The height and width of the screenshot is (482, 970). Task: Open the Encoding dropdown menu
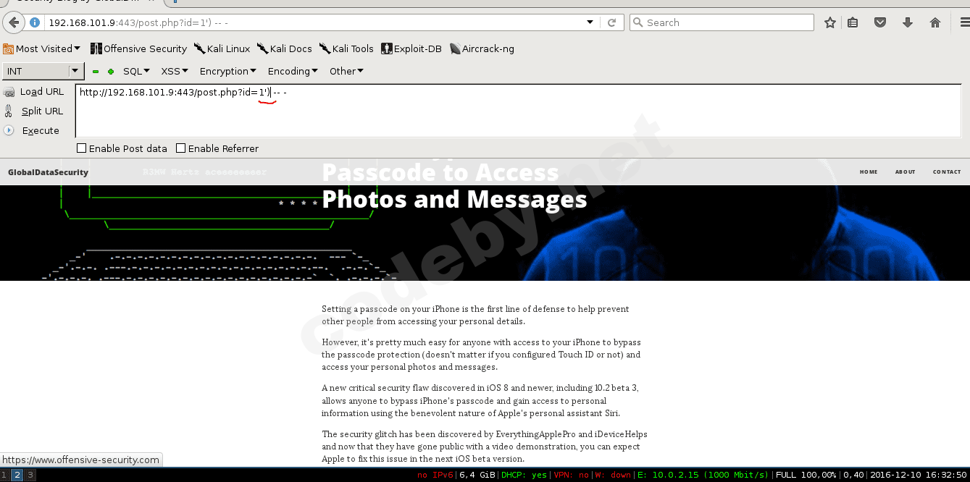point(293,71)
